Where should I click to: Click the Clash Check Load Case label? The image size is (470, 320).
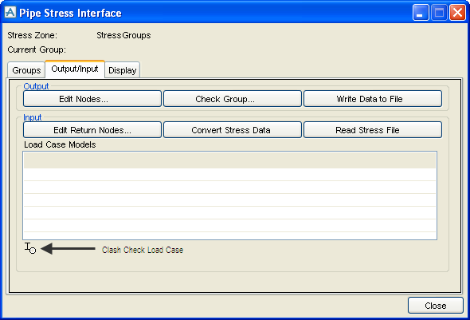pyautogui.click(x=143, y=250)
